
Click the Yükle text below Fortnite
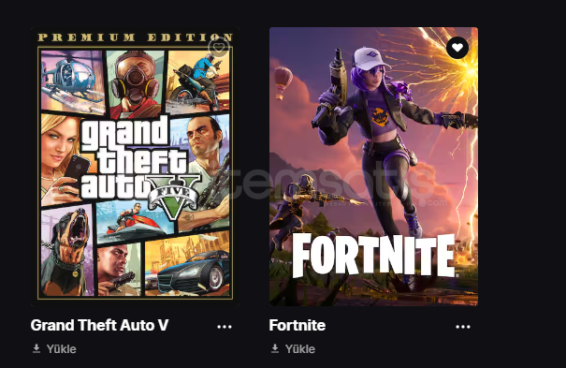300,349
